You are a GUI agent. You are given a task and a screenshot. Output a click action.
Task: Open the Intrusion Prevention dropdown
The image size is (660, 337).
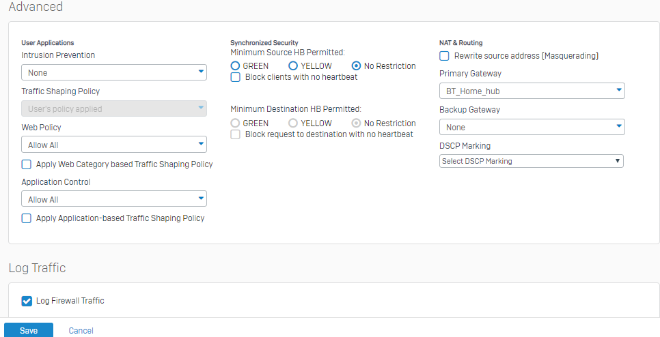click(114, 72)
